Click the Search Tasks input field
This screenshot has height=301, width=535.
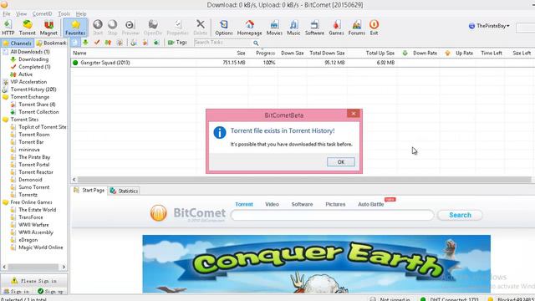pos(223,43)
